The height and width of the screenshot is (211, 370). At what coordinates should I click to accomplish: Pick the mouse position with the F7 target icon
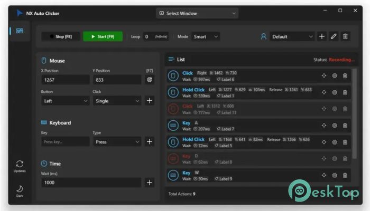coord(150,80)
